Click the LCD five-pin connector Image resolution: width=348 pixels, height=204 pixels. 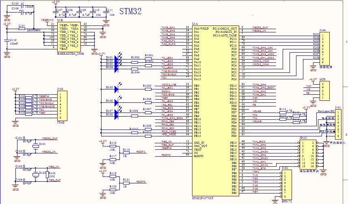coord(324,91)
